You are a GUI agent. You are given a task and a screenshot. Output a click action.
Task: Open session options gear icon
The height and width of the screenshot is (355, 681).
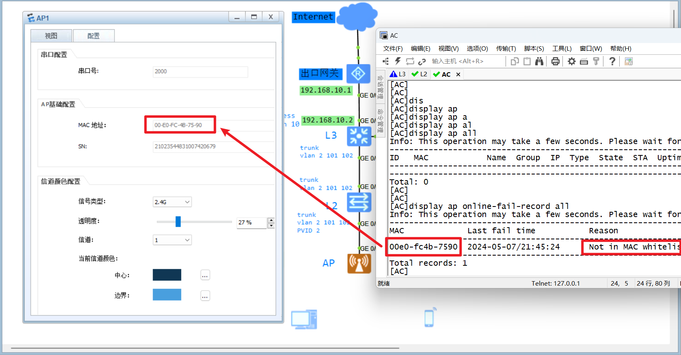572,61
